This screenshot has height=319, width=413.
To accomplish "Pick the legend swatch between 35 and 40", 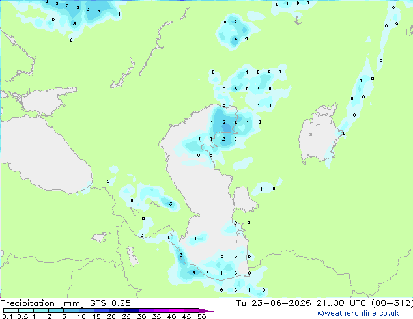I will click(161, 311).
